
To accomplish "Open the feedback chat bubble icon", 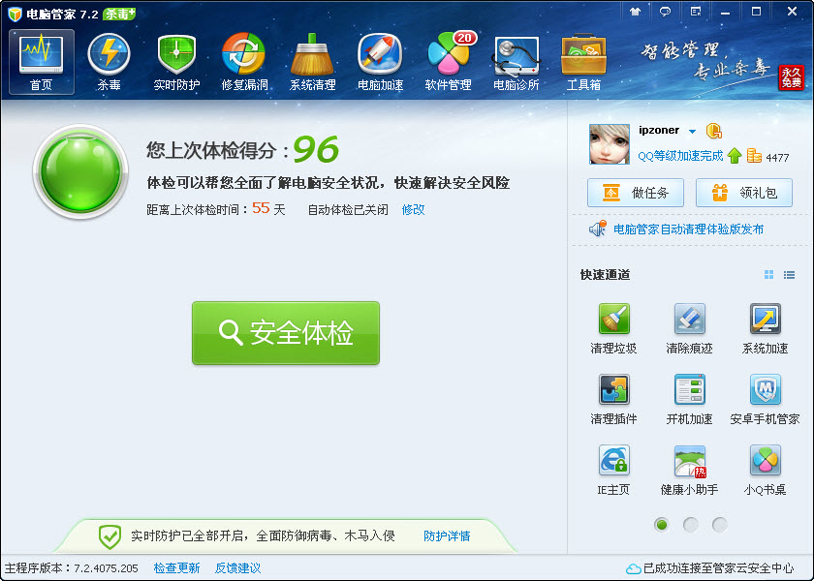I will pos(665,12).
